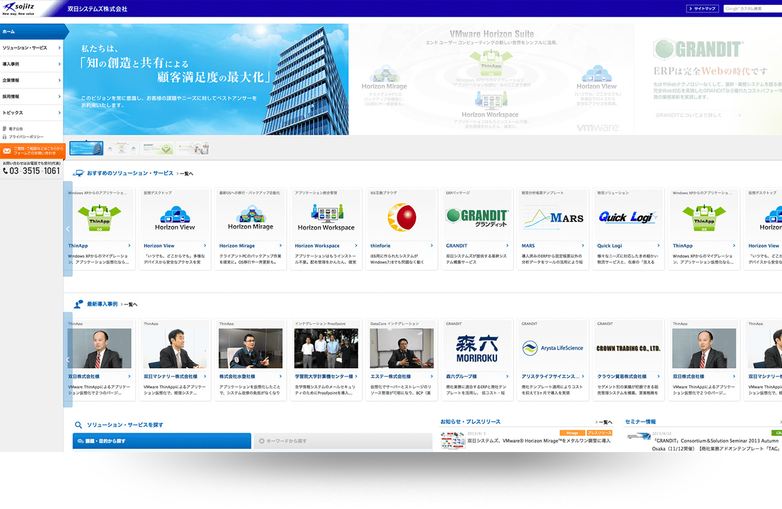Select the fourth slide thumbnail
This screenshot has height=509, width=782.
click(x=193, y=148)
